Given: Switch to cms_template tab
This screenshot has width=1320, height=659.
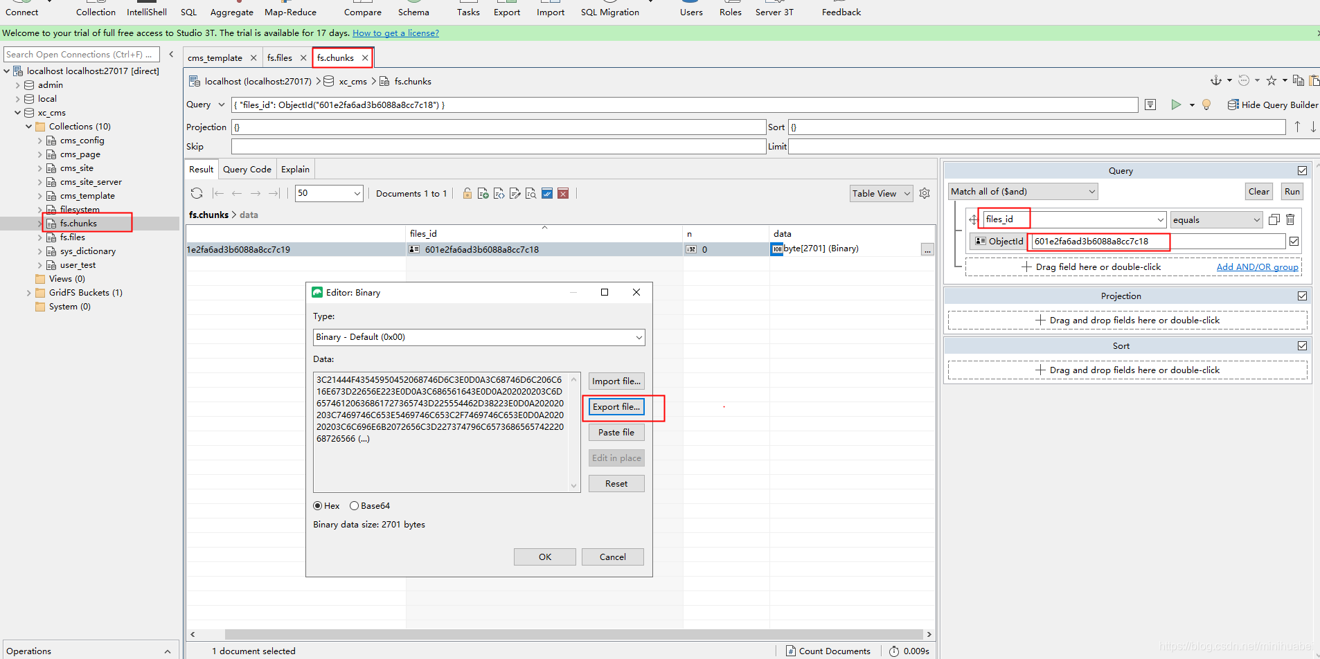Looking at the screenshot, I should coord(215,57).
